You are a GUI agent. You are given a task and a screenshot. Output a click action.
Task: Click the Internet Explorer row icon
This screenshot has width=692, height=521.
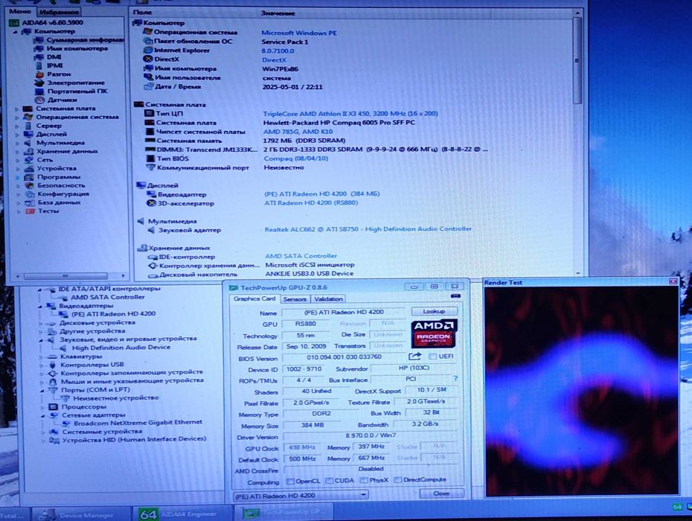click(148, 50)
